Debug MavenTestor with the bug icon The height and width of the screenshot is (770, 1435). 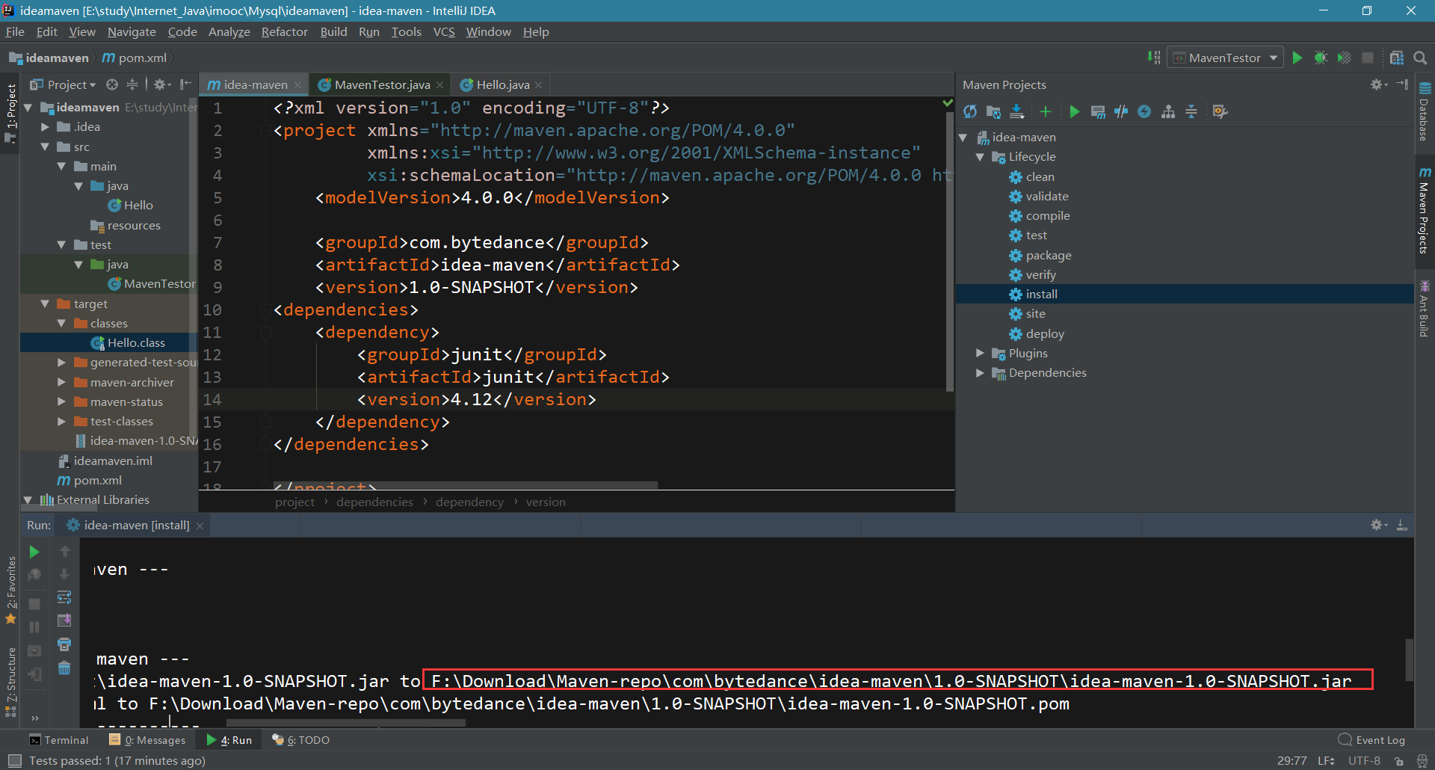1321,58
